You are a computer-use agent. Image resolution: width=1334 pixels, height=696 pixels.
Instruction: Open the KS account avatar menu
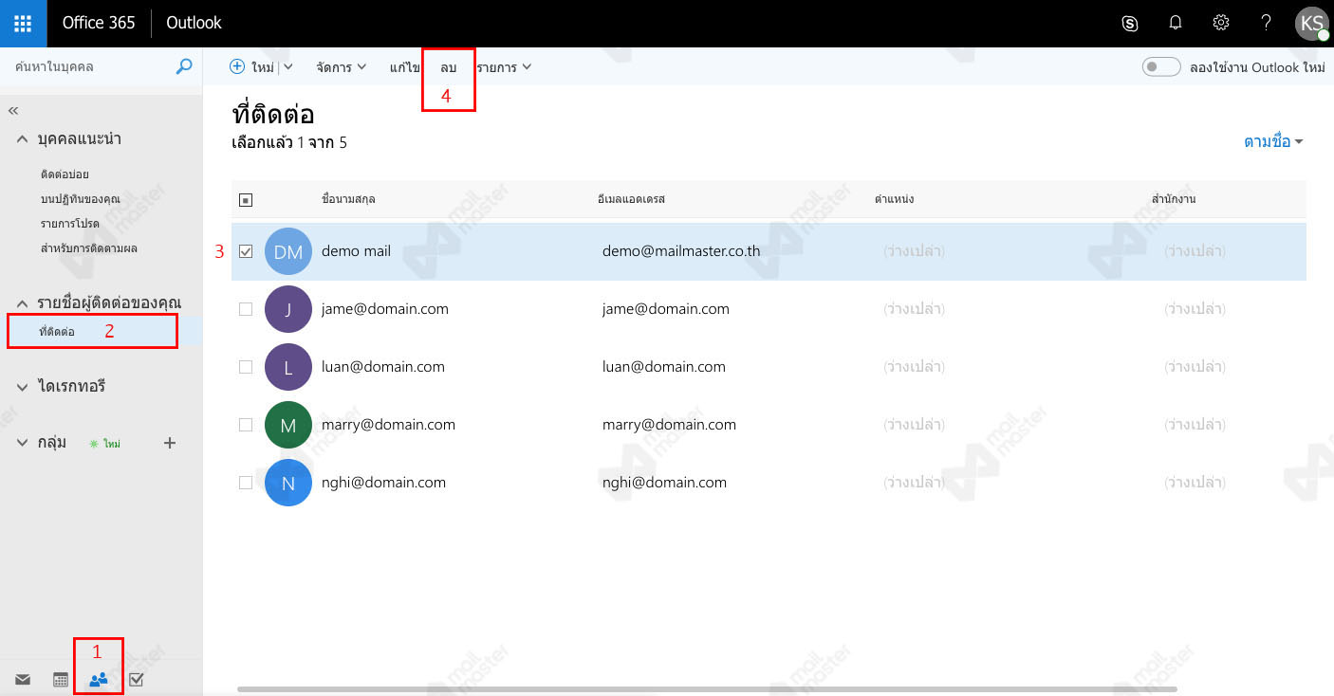[1311, 24]
